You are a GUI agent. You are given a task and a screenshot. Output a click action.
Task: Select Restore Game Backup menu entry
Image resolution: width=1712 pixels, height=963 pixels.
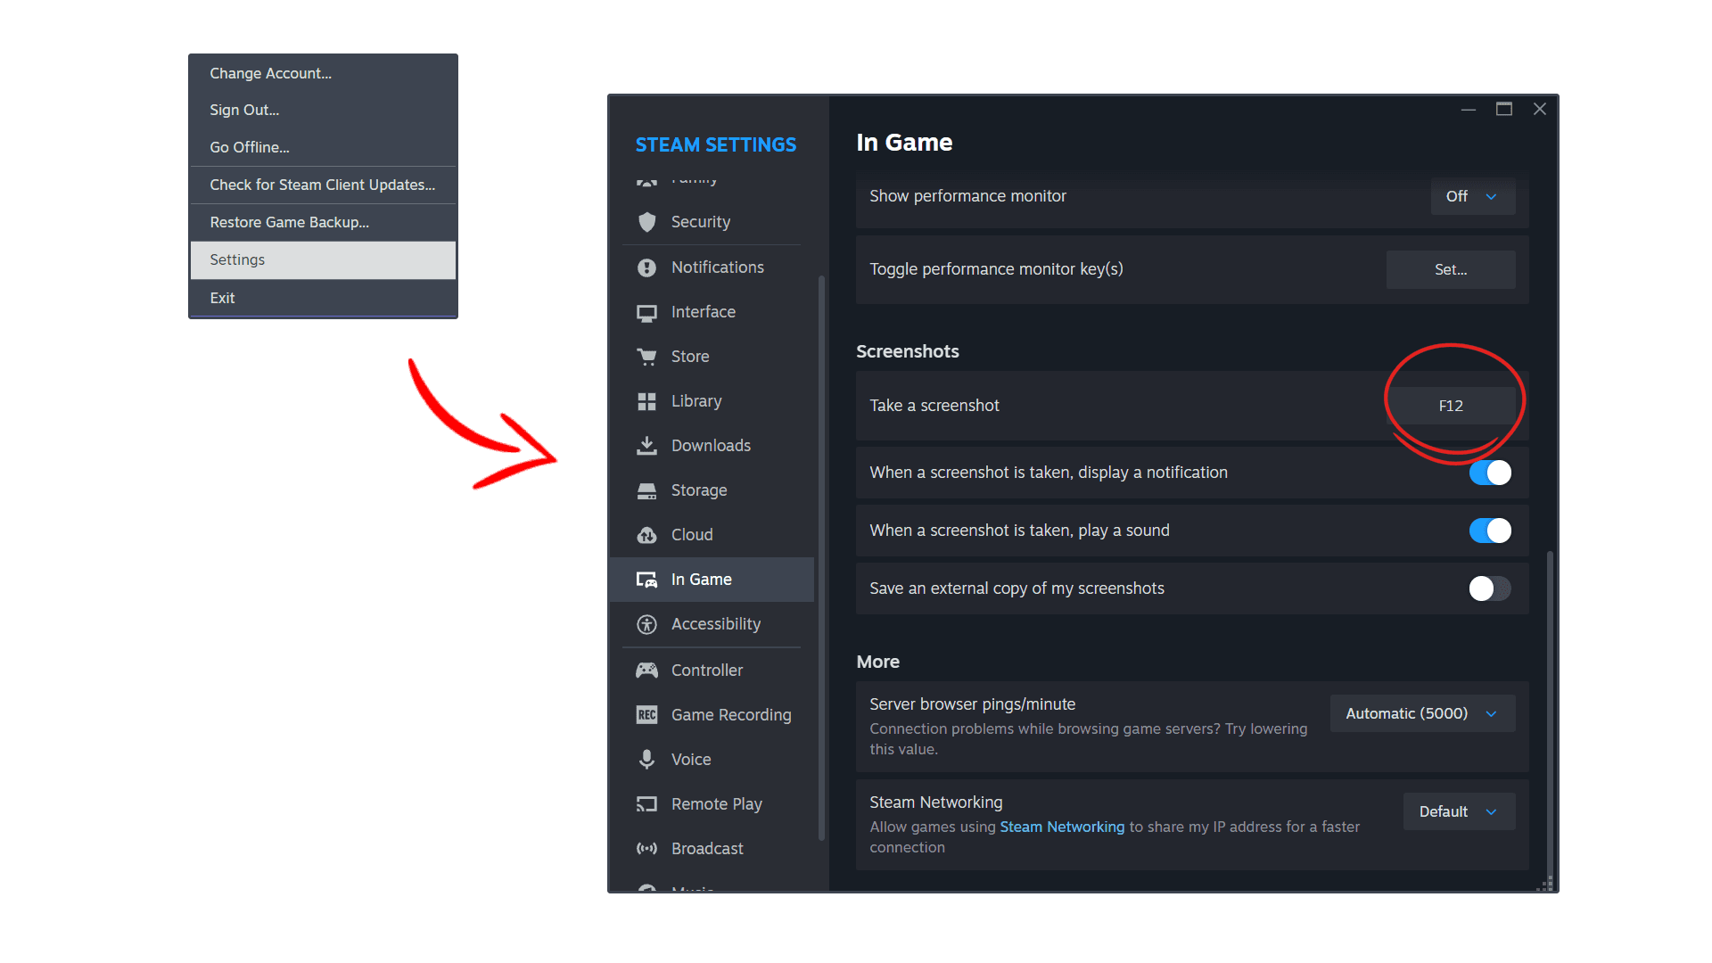coord(323,222)
